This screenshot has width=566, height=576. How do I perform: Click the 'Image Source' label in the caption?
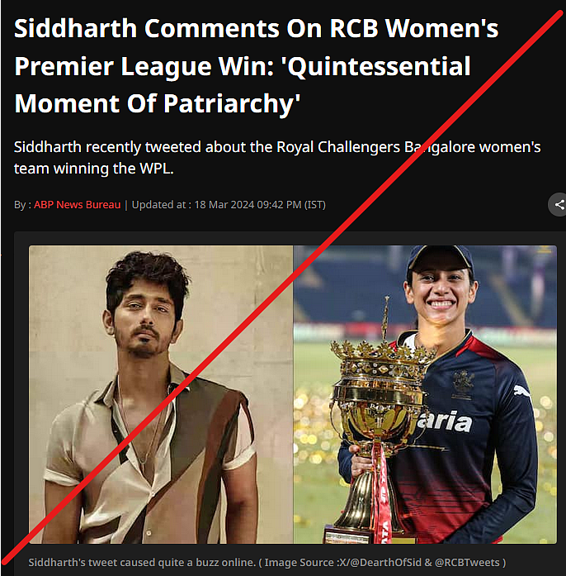[x=299, y=563]
